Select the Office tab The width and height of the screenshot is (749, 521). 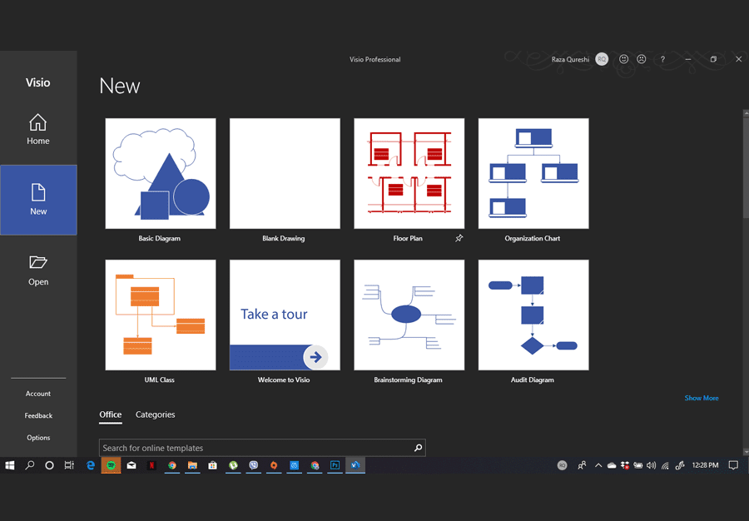[111, 414]
